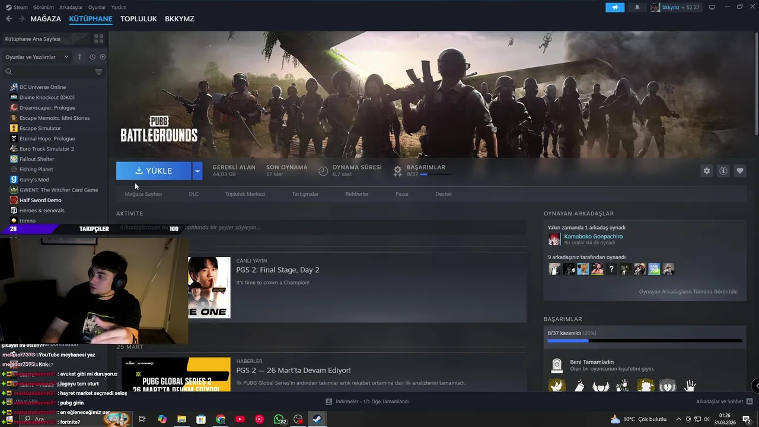
Task: Switch to Big Picture mode icon
Action: pyautogui.click(x=712, y=7)
